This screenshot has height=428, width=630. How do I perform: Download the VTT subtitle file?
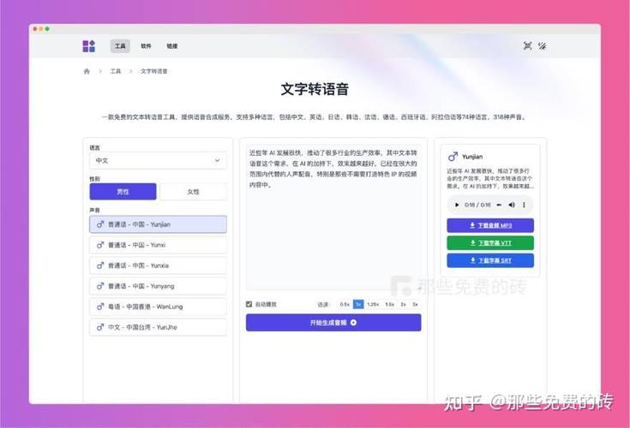tap(490, 243)
